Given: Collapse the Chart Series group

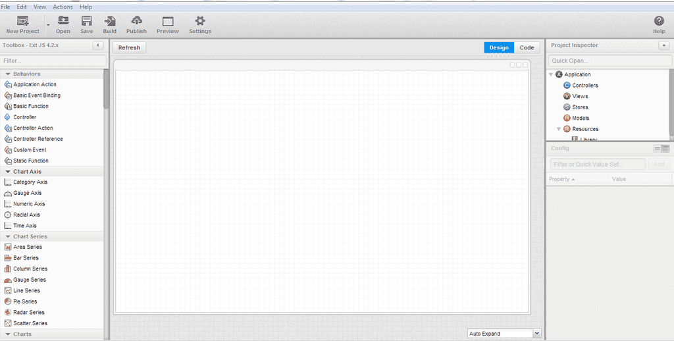Looking at the screenshot, I should 8,236.
